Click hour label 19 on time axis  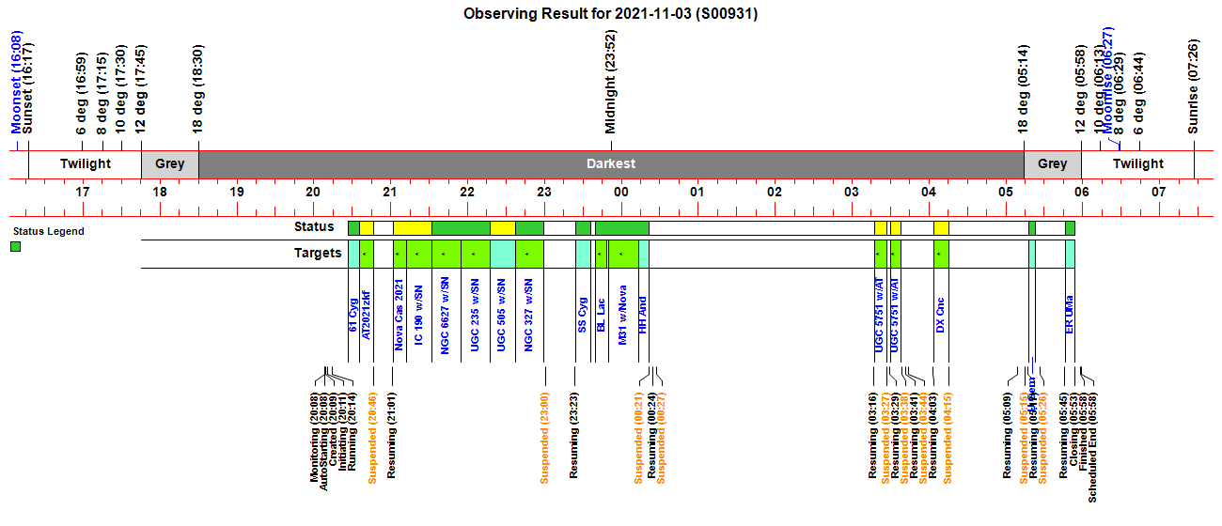(x=237, y=193)
